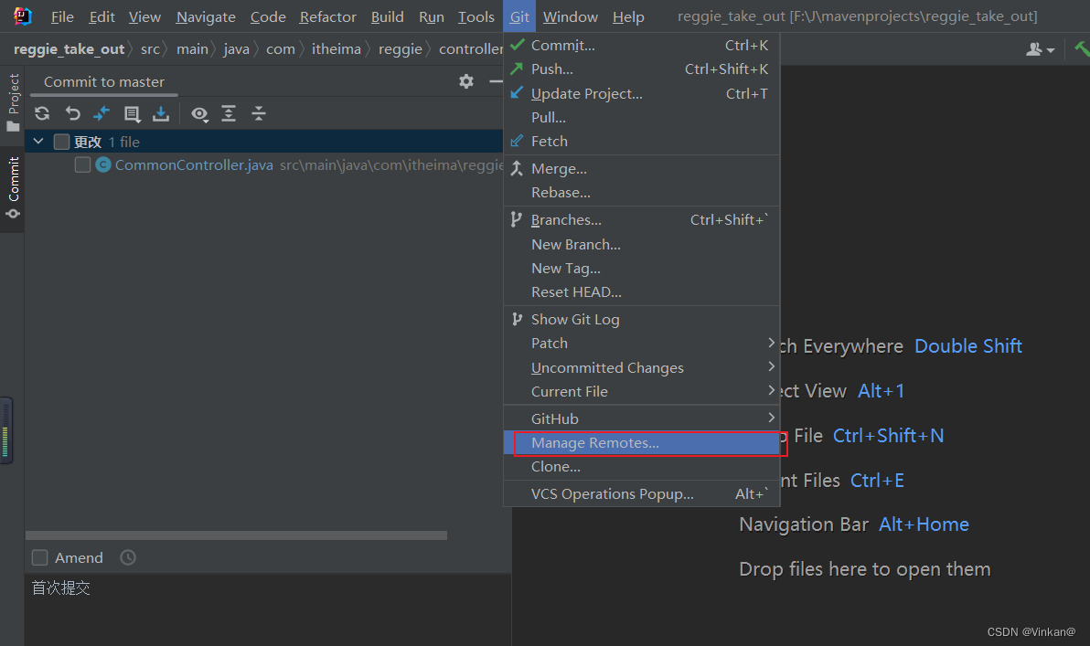Collapse the 更改 tree node
The image size is (1090, 646).
[x=37, y=142]
